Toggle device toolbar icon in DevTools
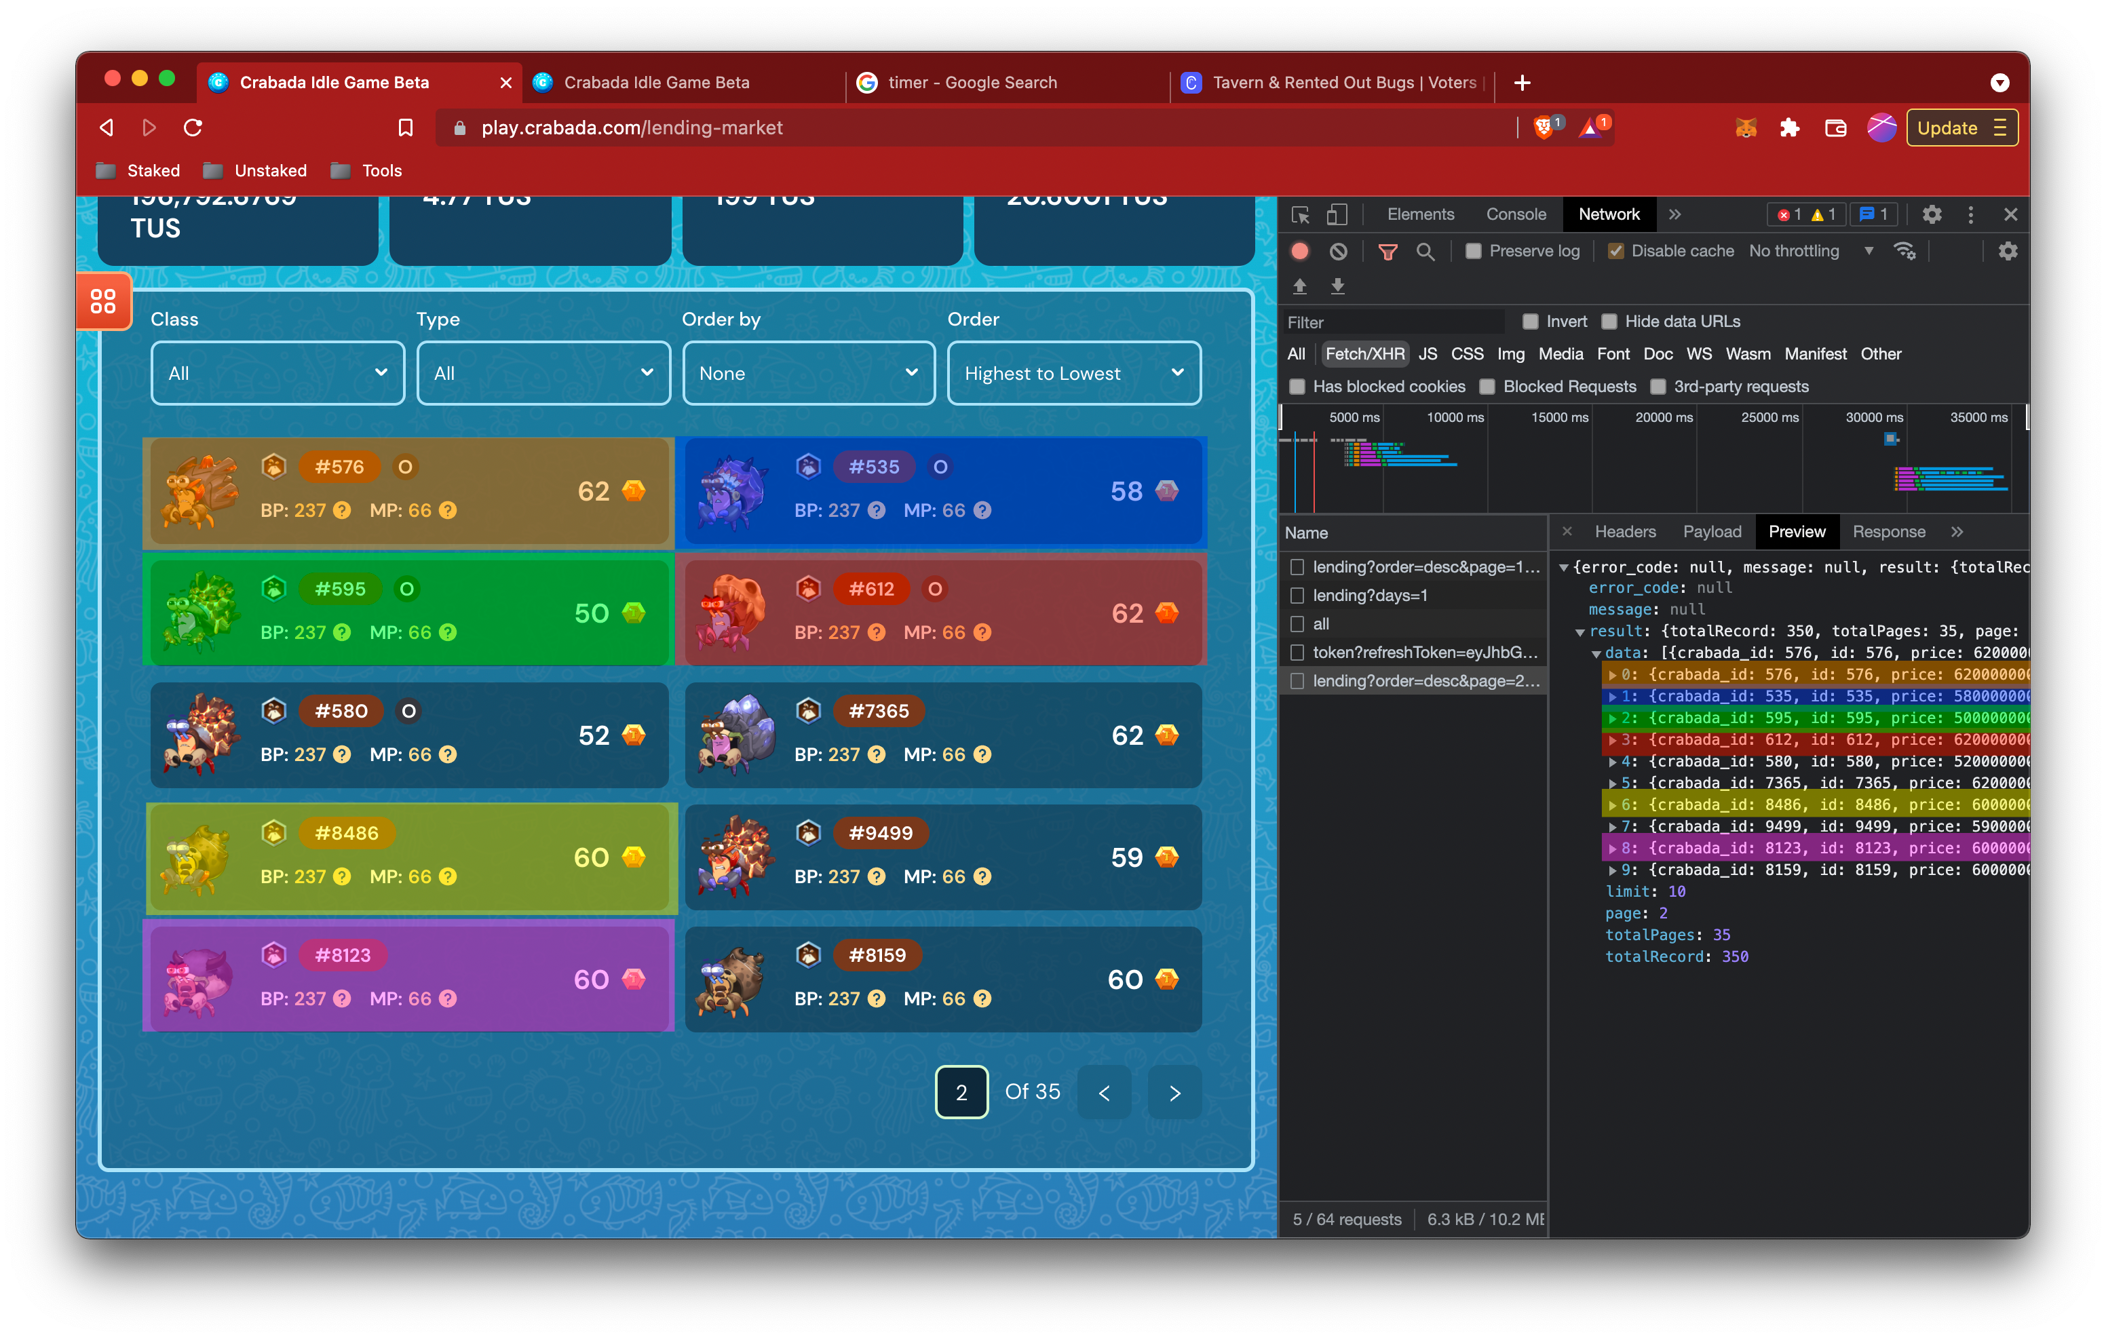The width and height of the screenshot is (2106, 1339). point(1337,214)
